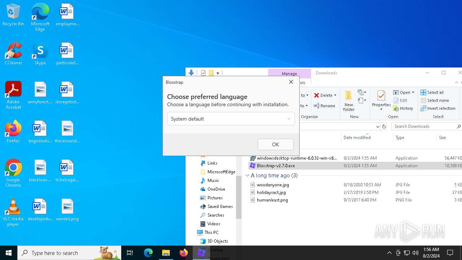Open the address bar history dropdown
This screenshot has height=260, width=462.
click(x=378, y=126)
